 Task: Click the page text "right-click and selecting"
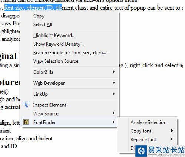tap(157, 65)
